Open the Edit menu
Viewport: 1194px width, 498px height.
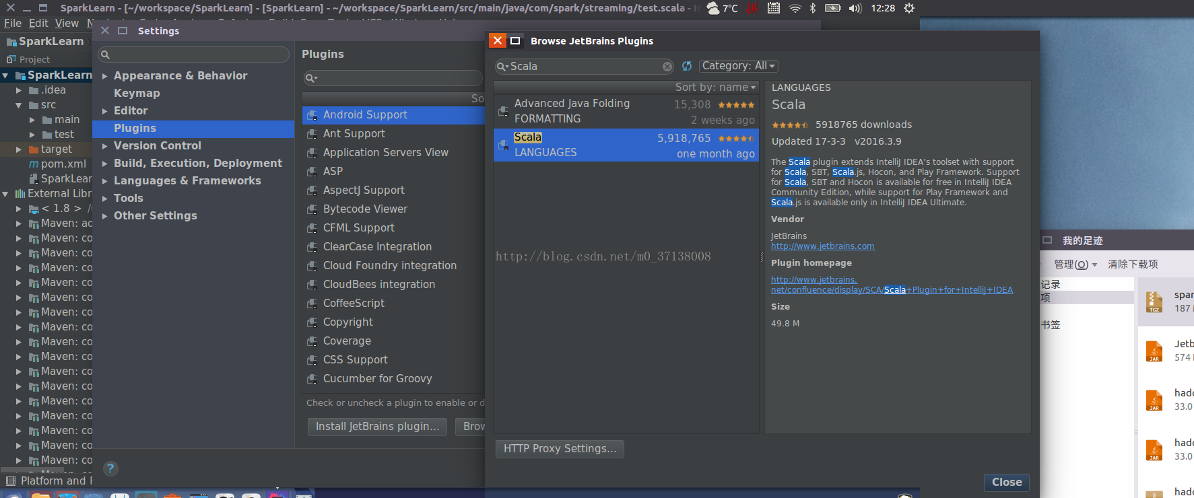pyautogui.click(x=38, y=23)
